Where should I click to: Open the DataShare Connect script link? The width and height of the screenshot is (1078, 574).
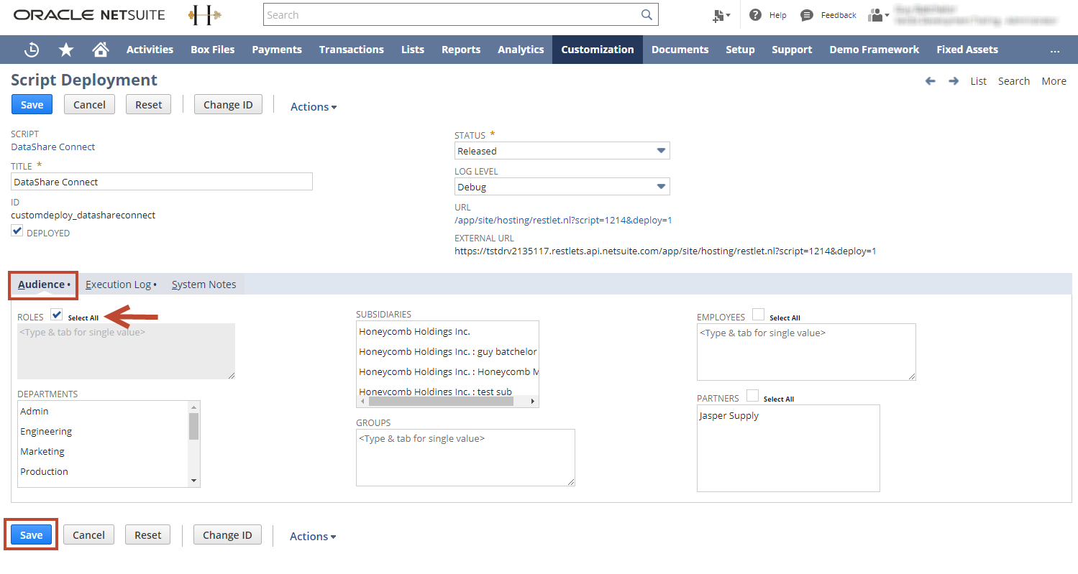[x=53, y=147]
